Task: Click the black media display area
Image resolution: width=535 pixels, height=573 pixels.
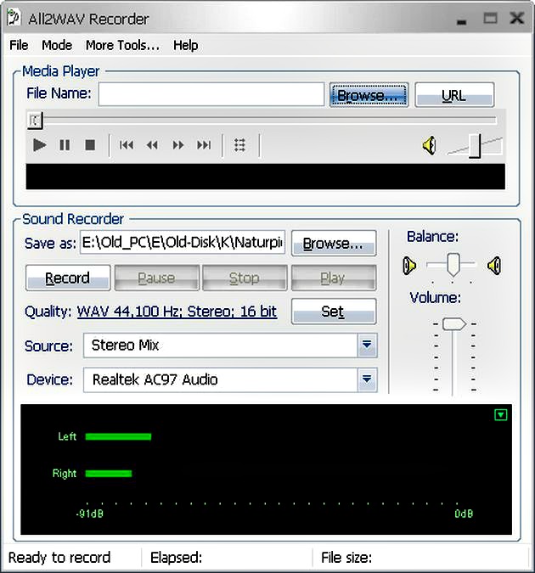Action: pos(266,177)
